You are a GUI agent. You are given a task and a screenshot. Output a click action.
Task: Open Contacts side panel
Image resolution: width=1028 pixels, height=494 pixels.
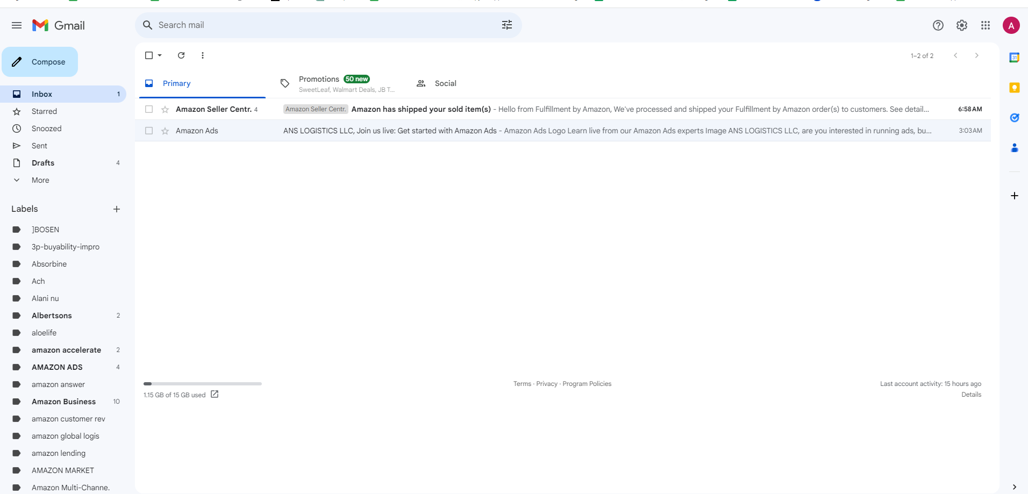[1015, 148]
